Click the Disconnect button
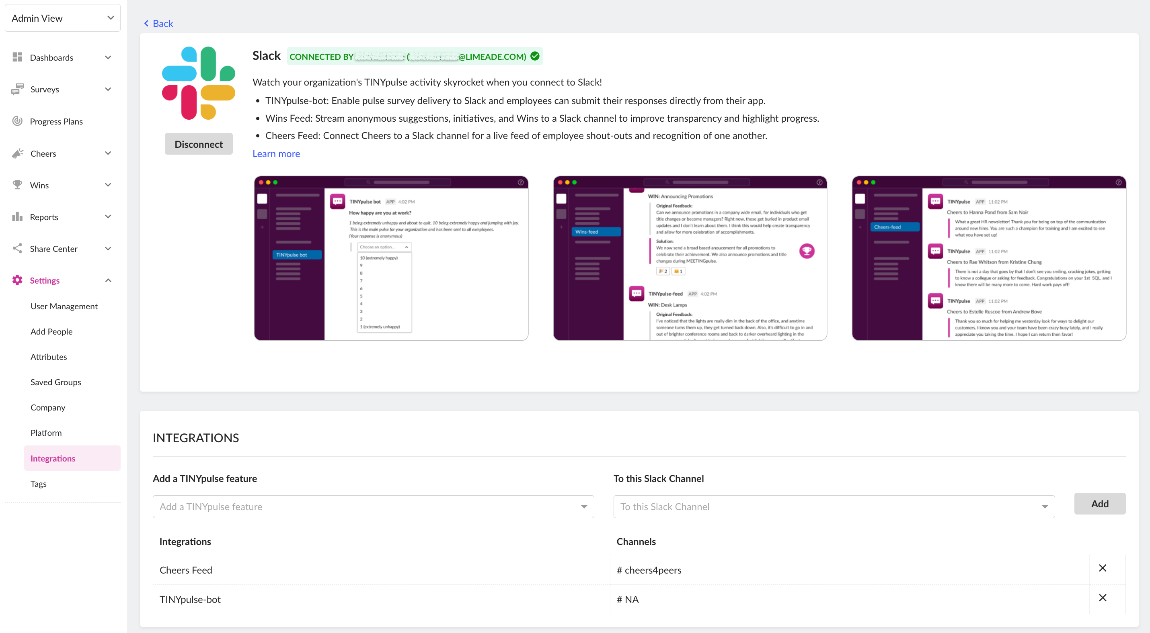This screenshot has height=633, width=1150. (198, 144)
